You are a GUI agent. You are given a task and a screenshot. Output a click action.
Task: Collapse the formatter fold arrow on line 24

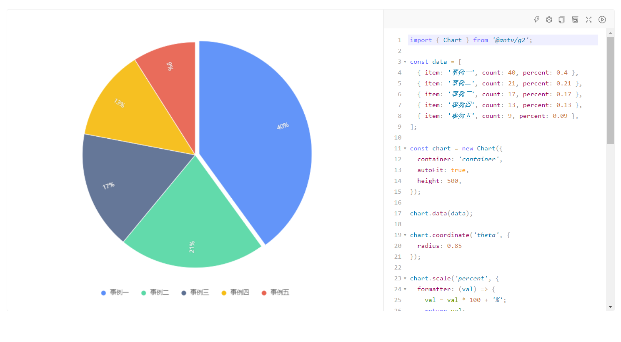405,289
